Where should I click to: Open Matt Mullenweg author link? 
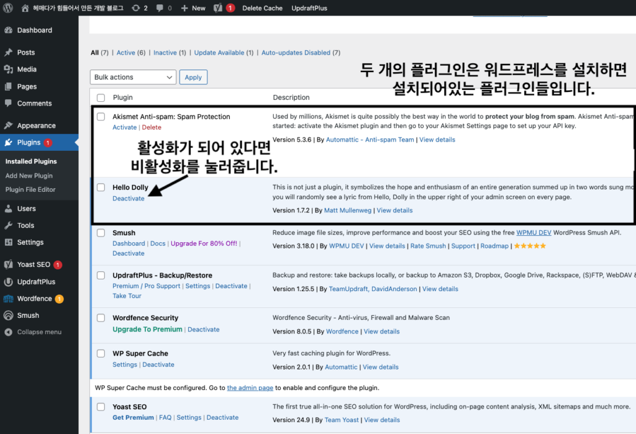pyautogui.click(x=348, y=210)
